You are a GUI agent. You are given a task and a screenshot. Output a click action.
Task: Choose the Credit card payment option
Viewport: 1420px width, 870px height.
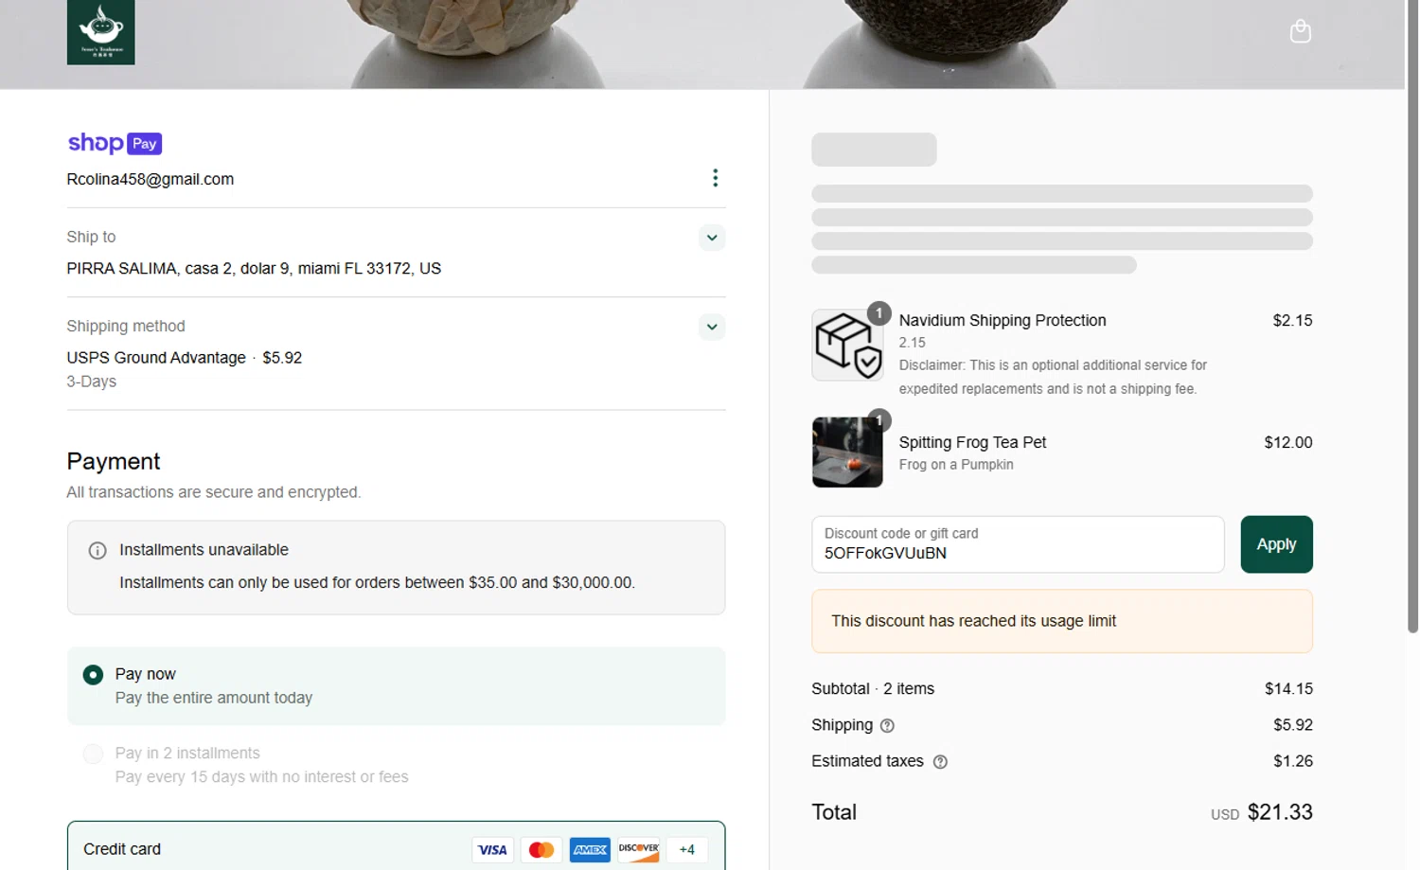point(122,849)
